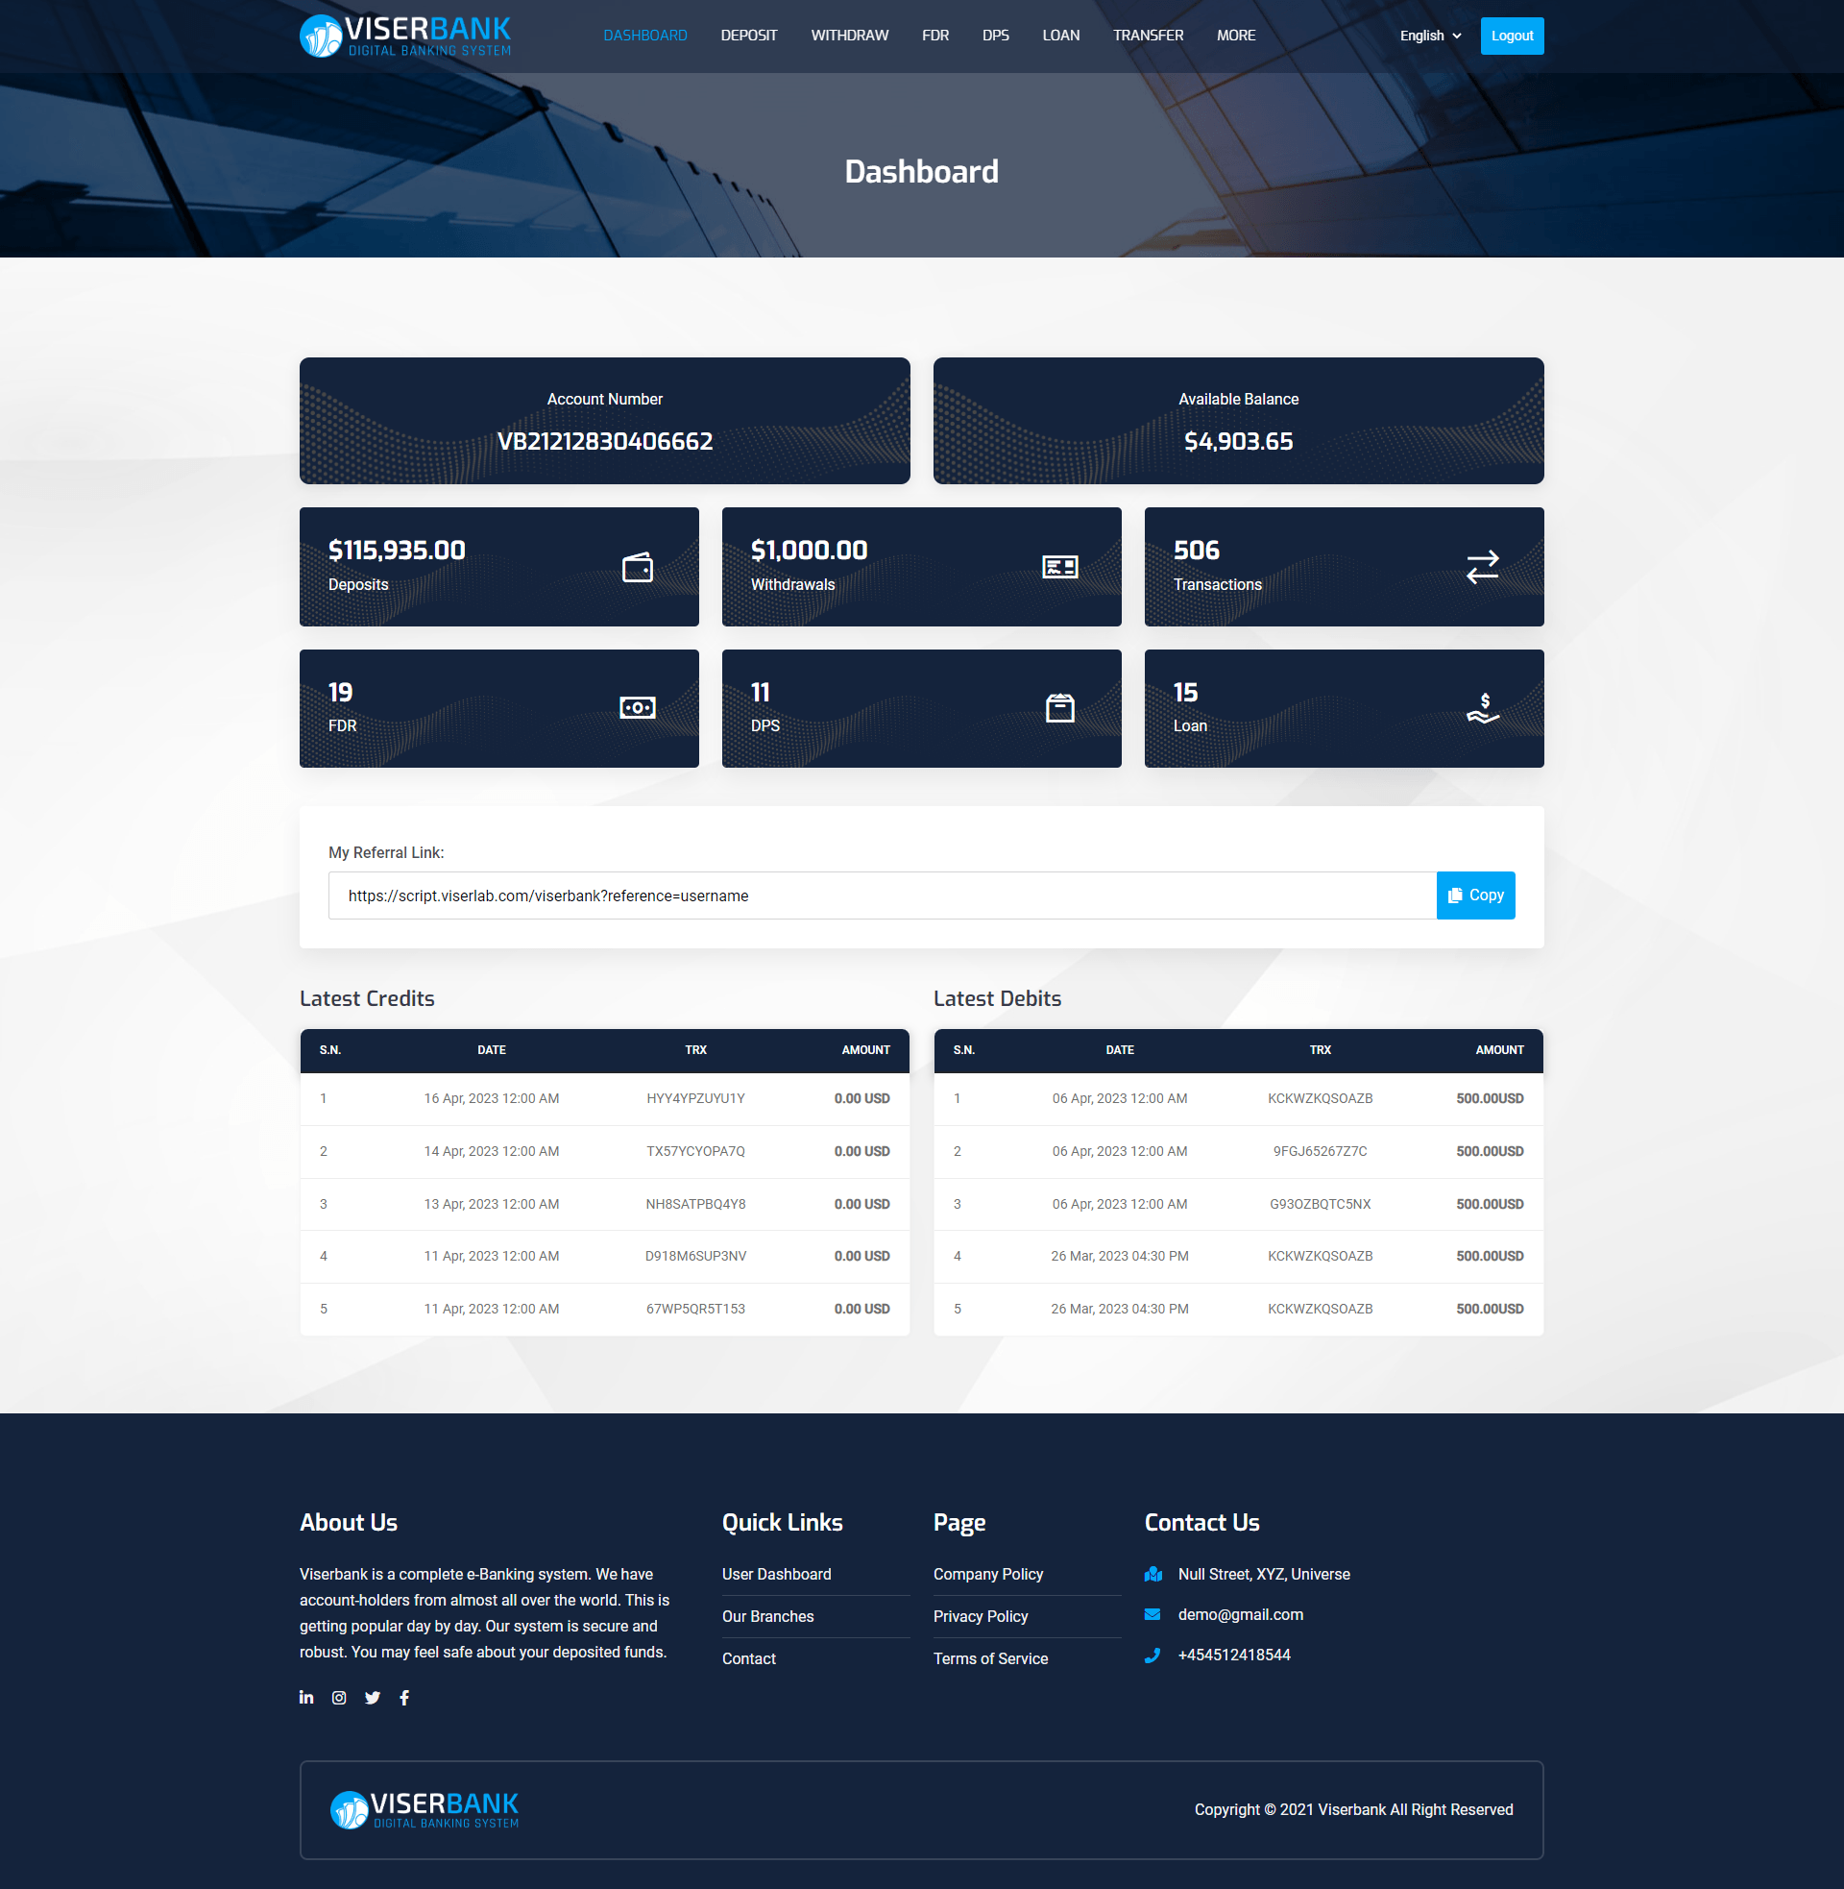Open the English language dropdown
Viewport: 1844px width, 1889px height.
tap(1423, 34)
